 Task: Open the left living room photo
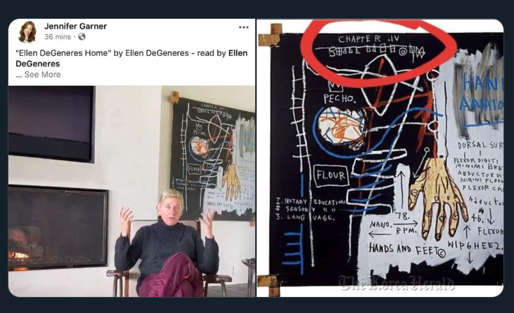pos(131,191)
